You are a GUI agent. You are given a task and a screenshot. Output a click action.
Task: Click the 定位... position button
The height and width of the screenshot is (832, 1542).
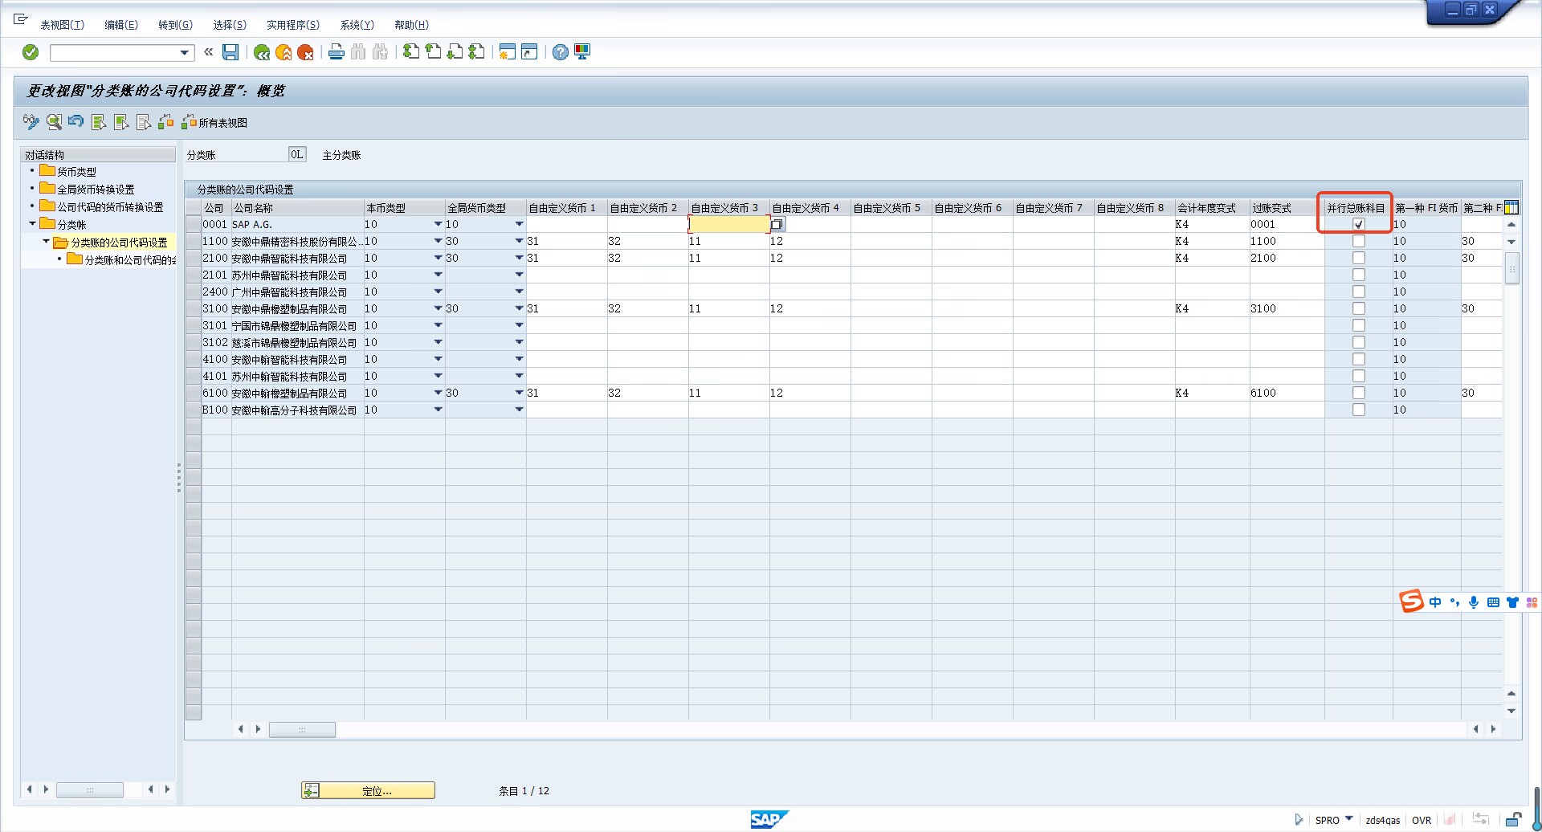pyautogui.click(x=368, y=790)
